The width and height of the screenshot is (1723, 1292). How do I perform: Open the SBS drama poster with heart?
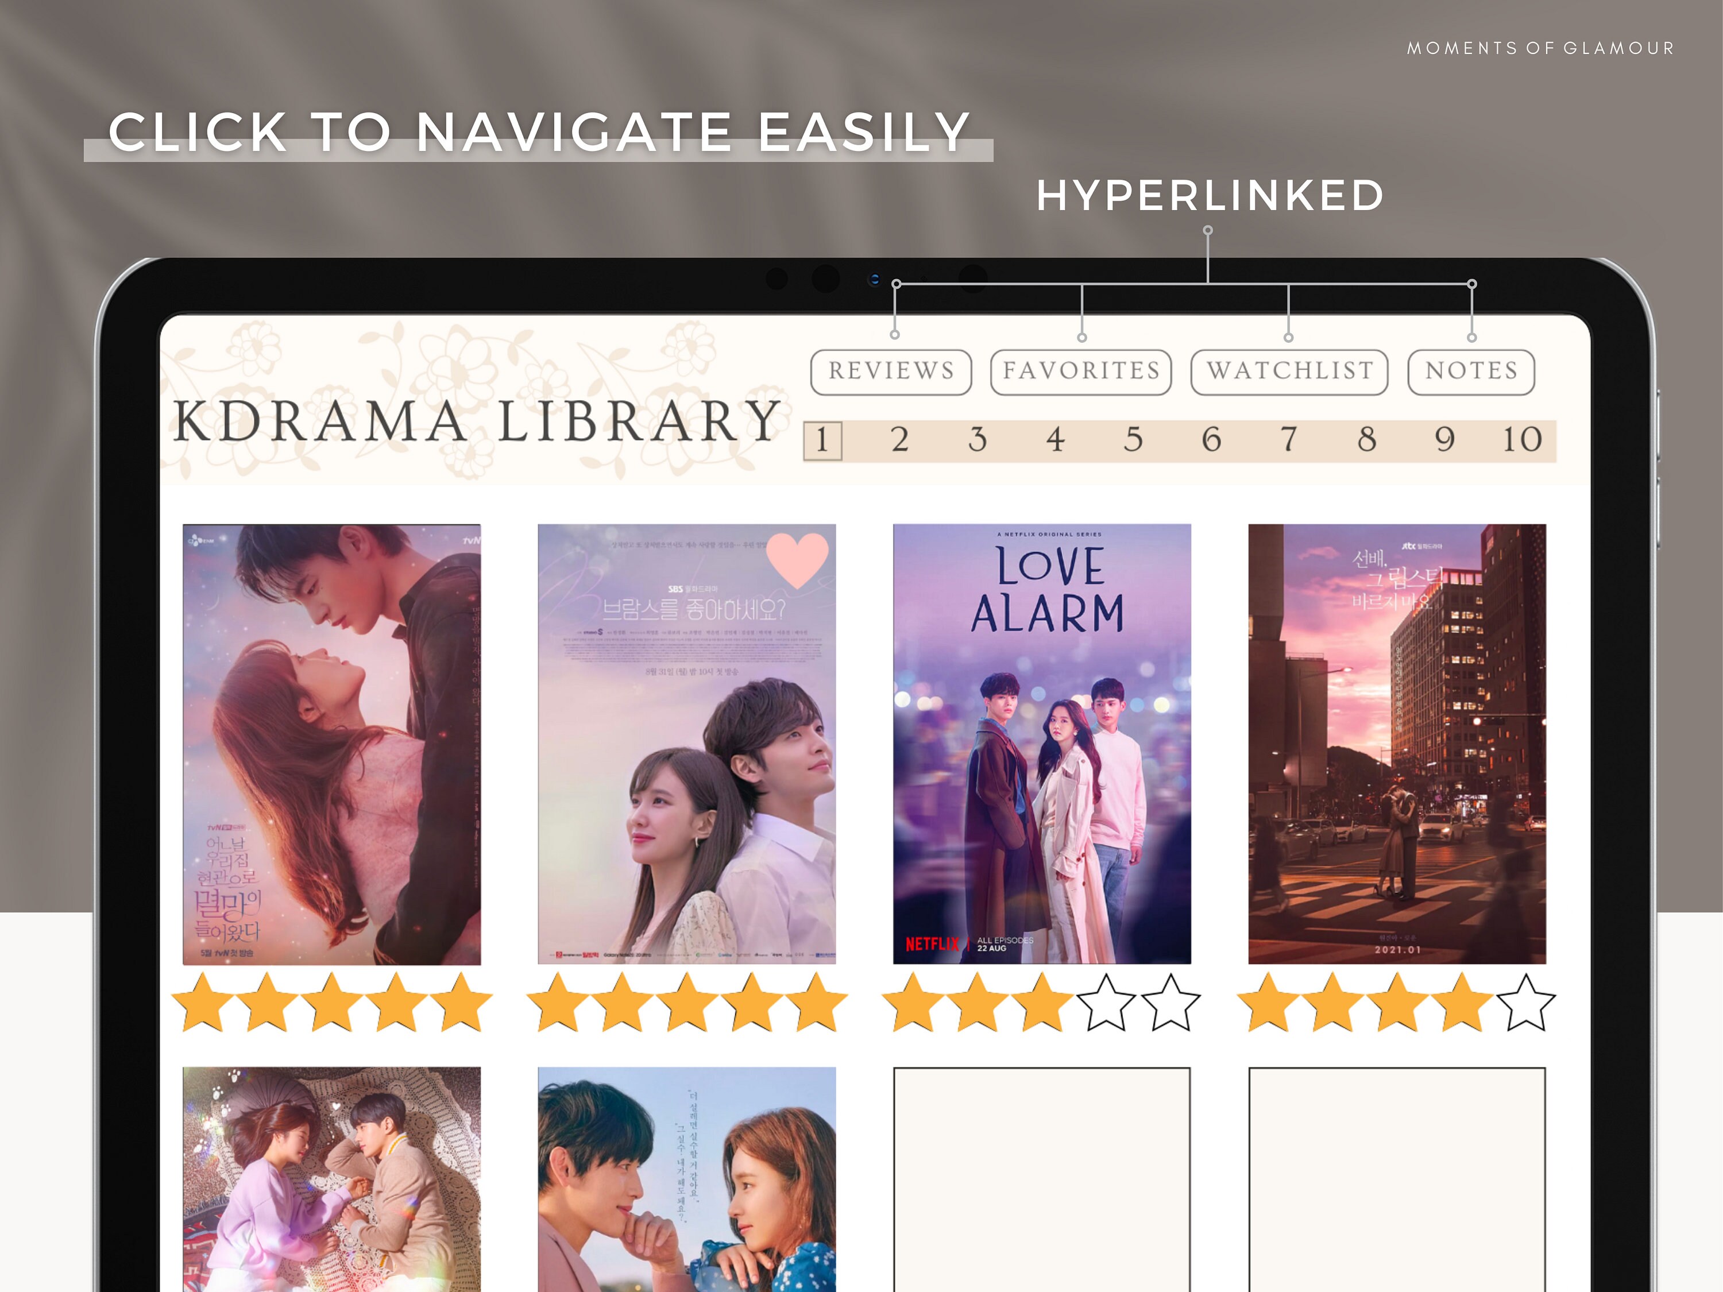(686, 744)
